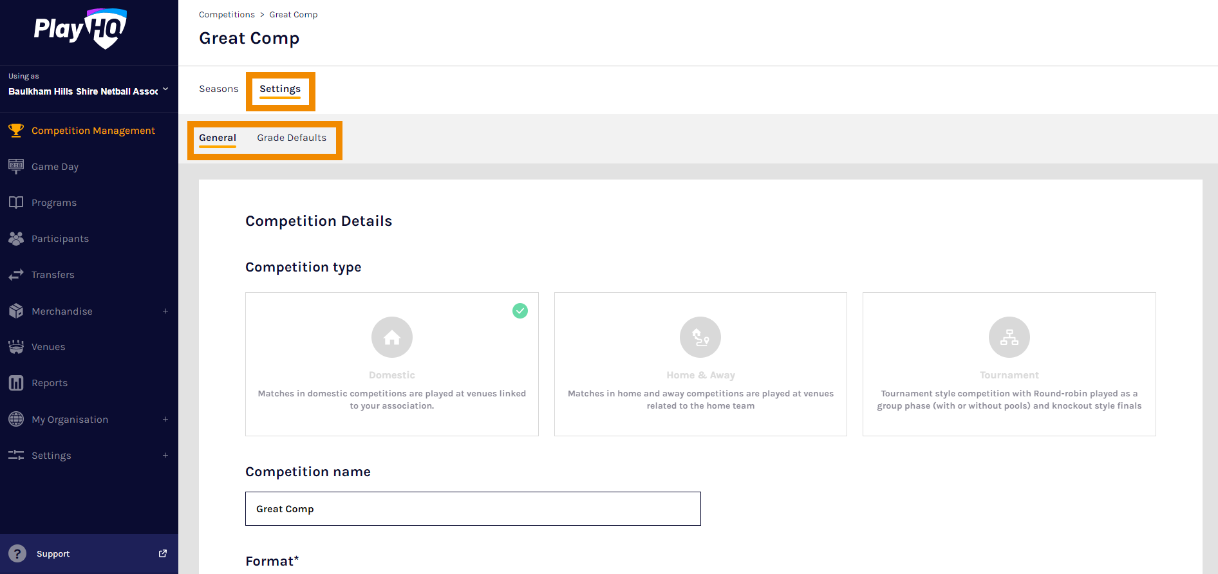Image resolution: width=1218 pixels, height=574 pixels.
Task: Open Programs book icon
Action: pyautogui.click(x=16, y=203)
